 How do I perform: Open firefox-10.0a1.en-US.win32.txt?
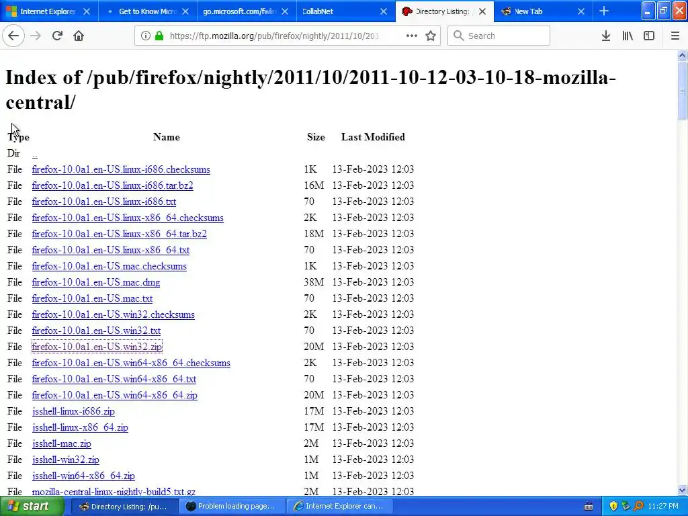(96, 331)
